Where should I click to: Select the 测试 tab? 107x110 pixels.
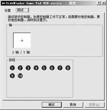tap(22, 10)
